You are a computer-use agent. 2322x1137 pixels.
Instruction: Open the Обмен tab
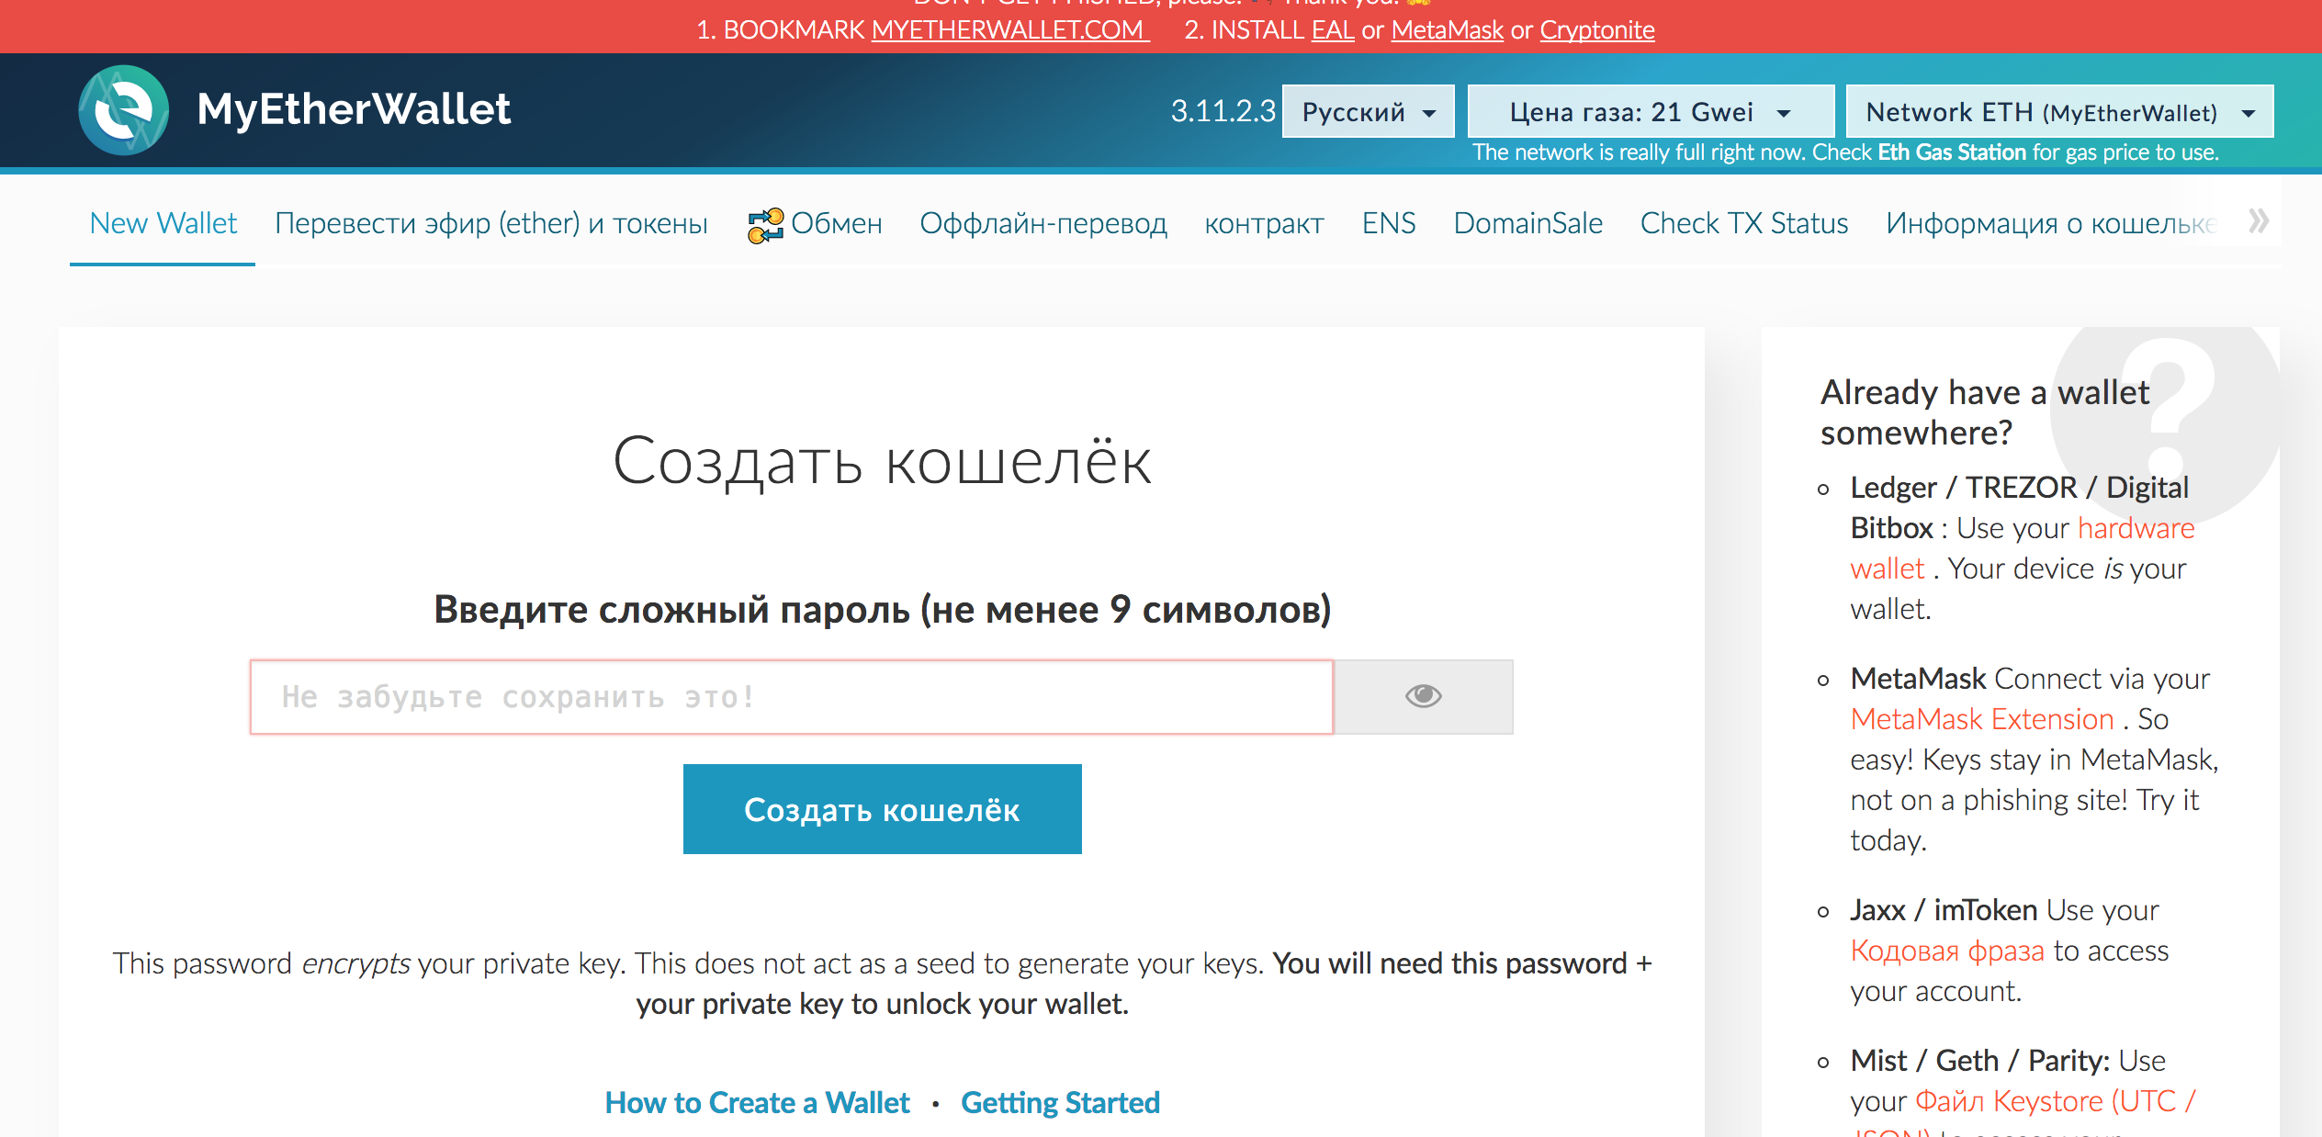pyautogui.click(x=815, y=223)
